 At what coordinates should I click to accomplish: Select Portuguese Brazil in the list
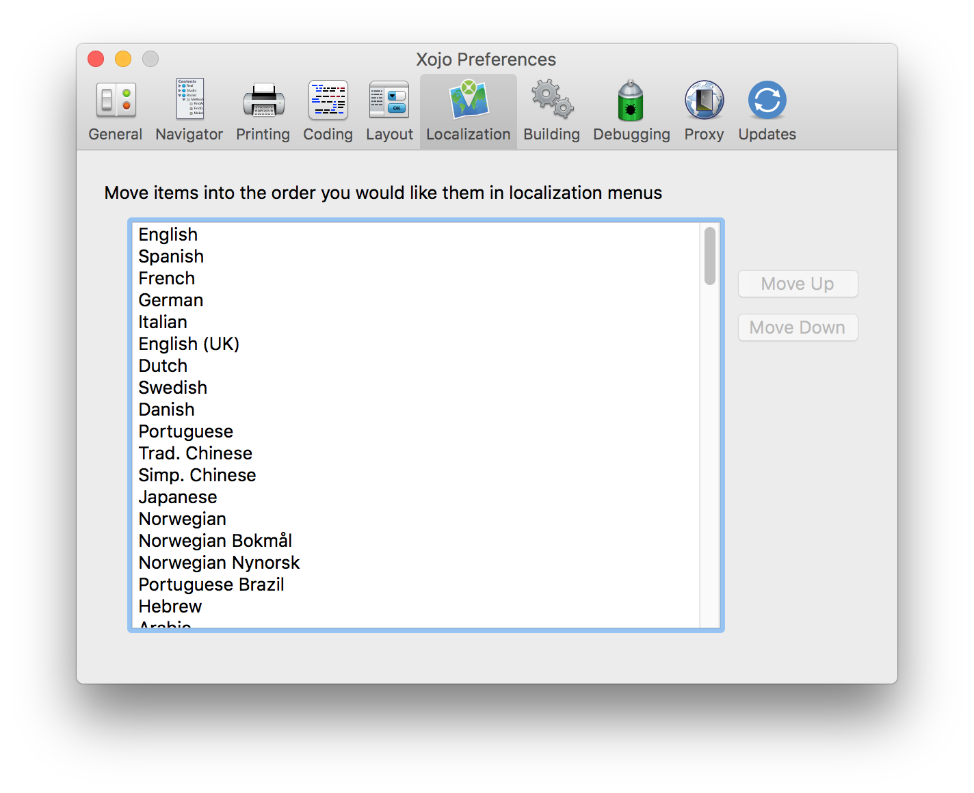[416, 584]
